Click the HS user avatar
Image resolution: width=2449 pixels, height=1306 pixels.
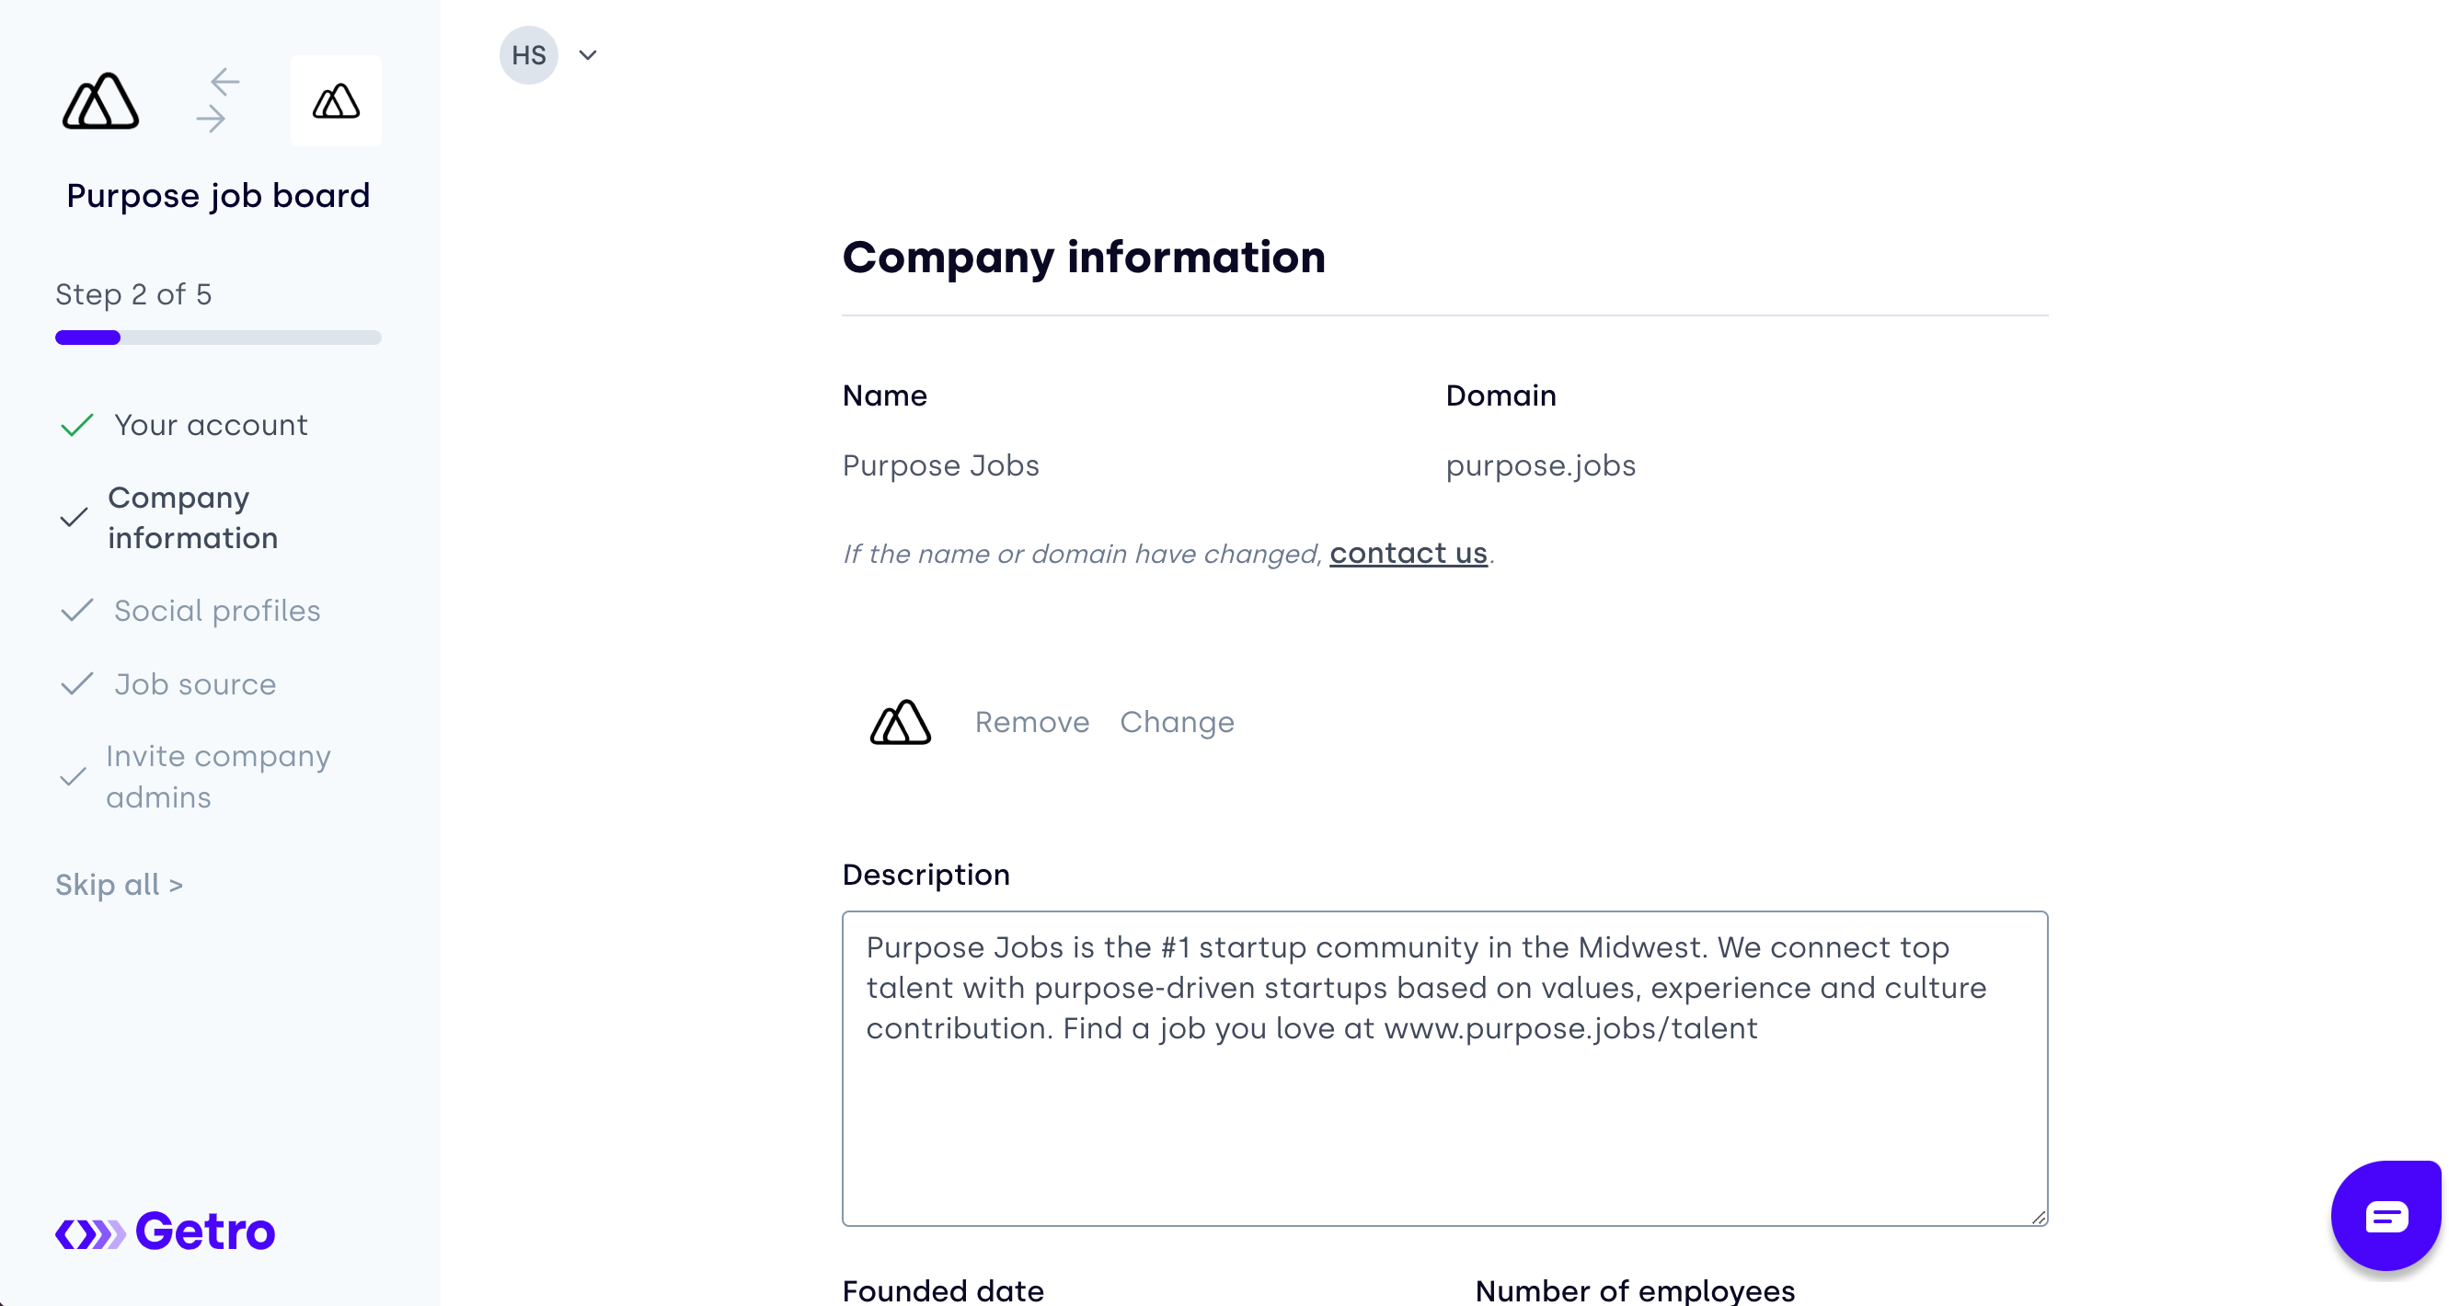pyautogui.click(x=529, y=55)
